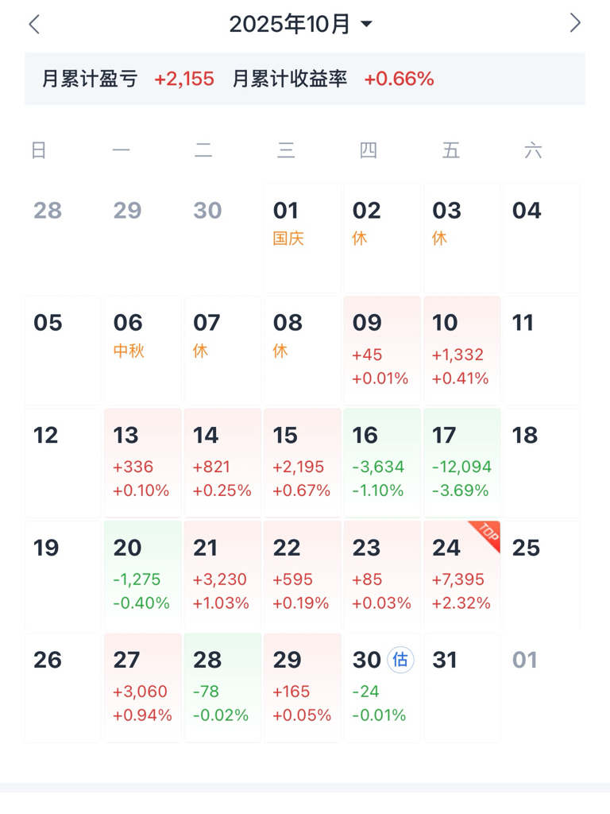Select October 09 showing +45
Viewport: 610px width, 814px height.
[381, 351]
